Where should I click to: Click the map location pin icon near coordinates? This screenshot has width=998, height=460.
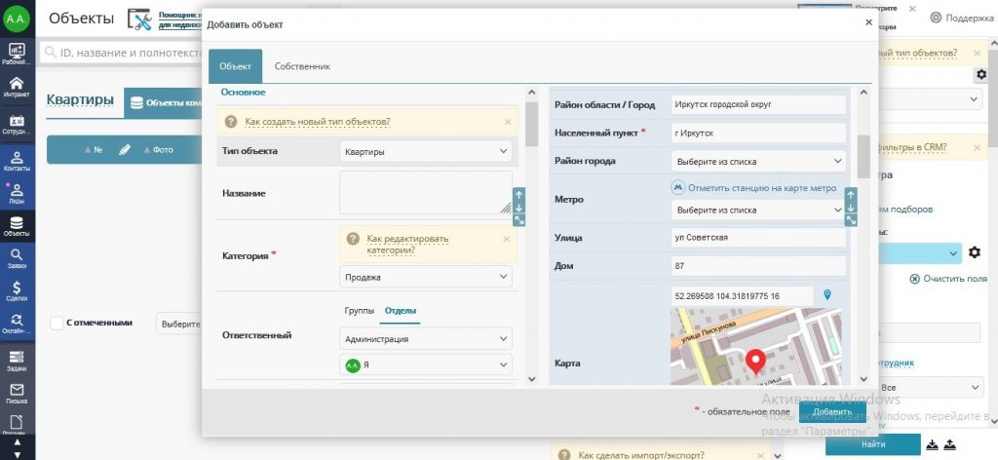pos(827,294)
